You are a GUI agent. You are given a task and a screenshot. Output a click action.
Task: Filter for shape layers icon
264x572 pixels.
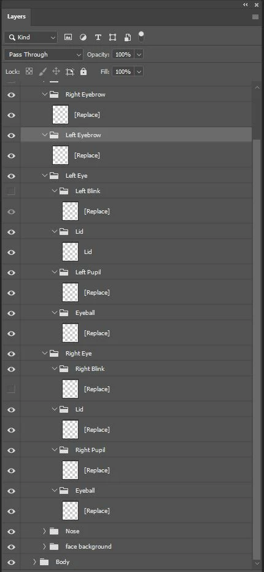tap(113, 37)
